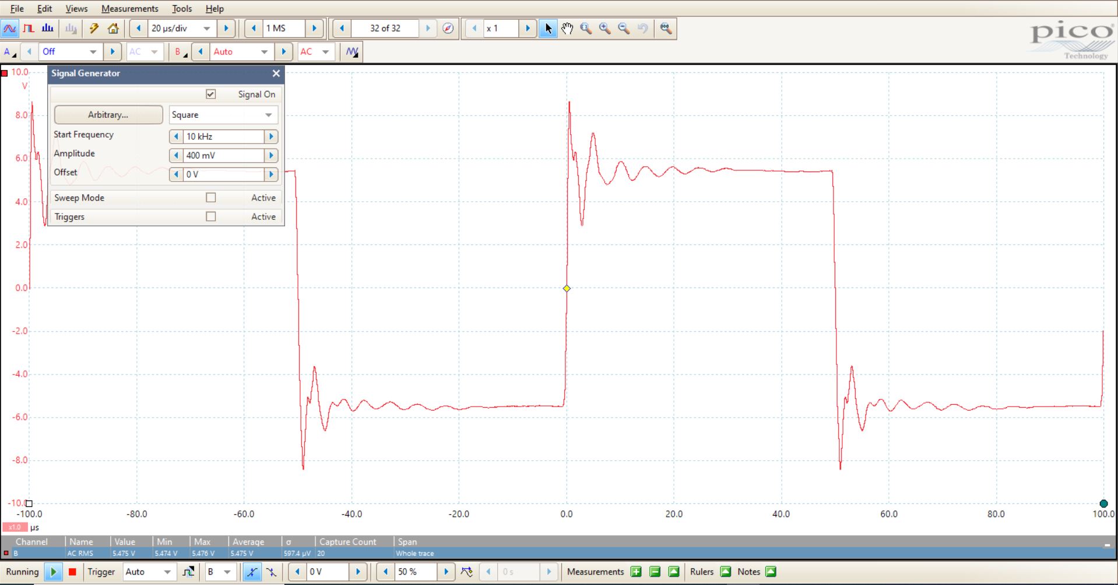
Task: Select the zoom-in tool
Action: coord(604,29)
